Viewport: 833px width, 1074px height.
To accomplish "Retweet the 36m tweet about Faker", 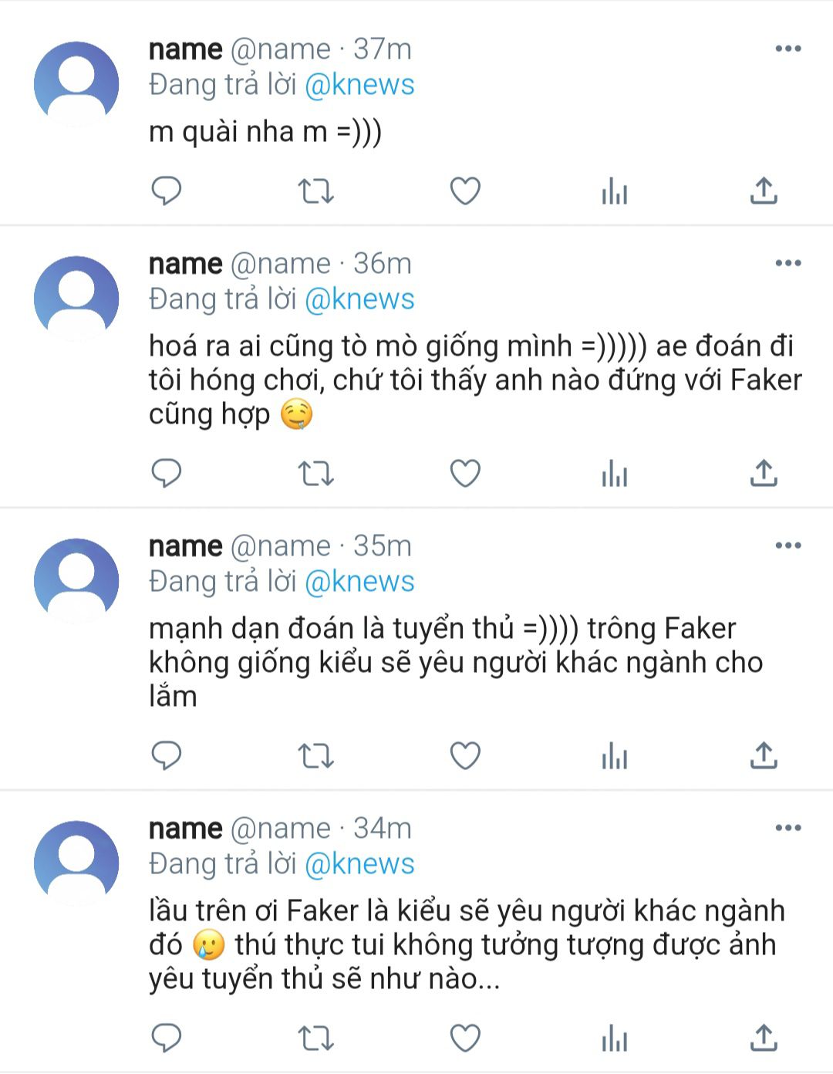I will pyautogui.click(x=315, y=473).
